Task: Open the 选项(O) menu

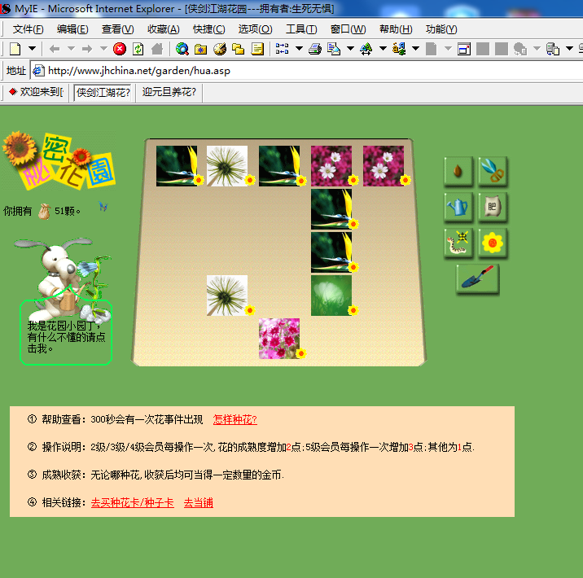Action: (255, 29)
